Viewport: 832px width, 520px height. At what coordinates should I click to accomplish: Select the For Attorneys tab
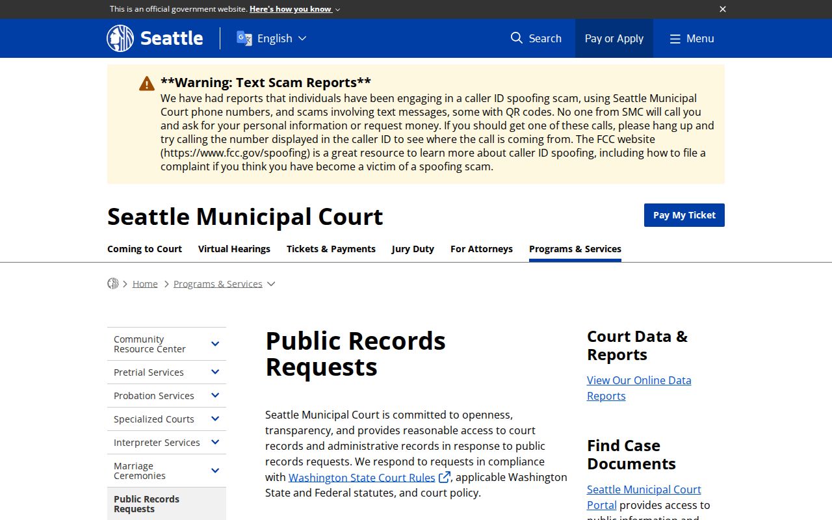point(482,249)
